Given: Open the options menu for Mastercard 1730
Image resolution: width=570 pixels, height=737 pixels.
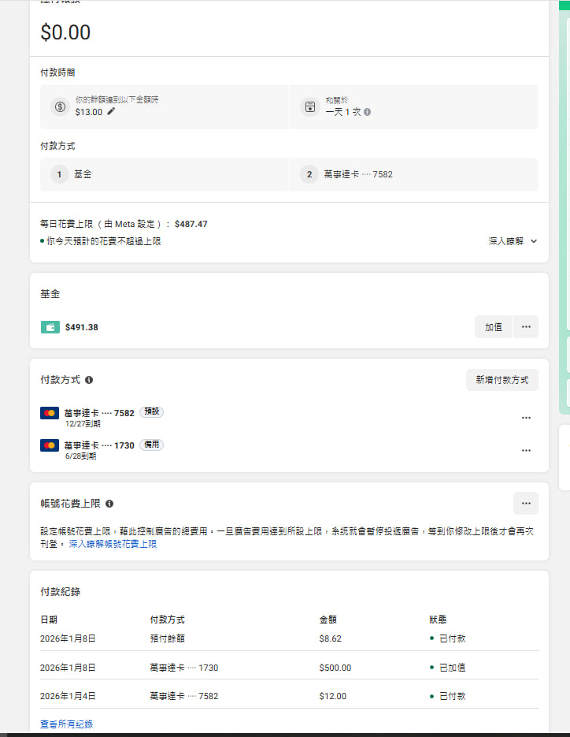Looking at the screenshot, I should [x=526, y=450].
